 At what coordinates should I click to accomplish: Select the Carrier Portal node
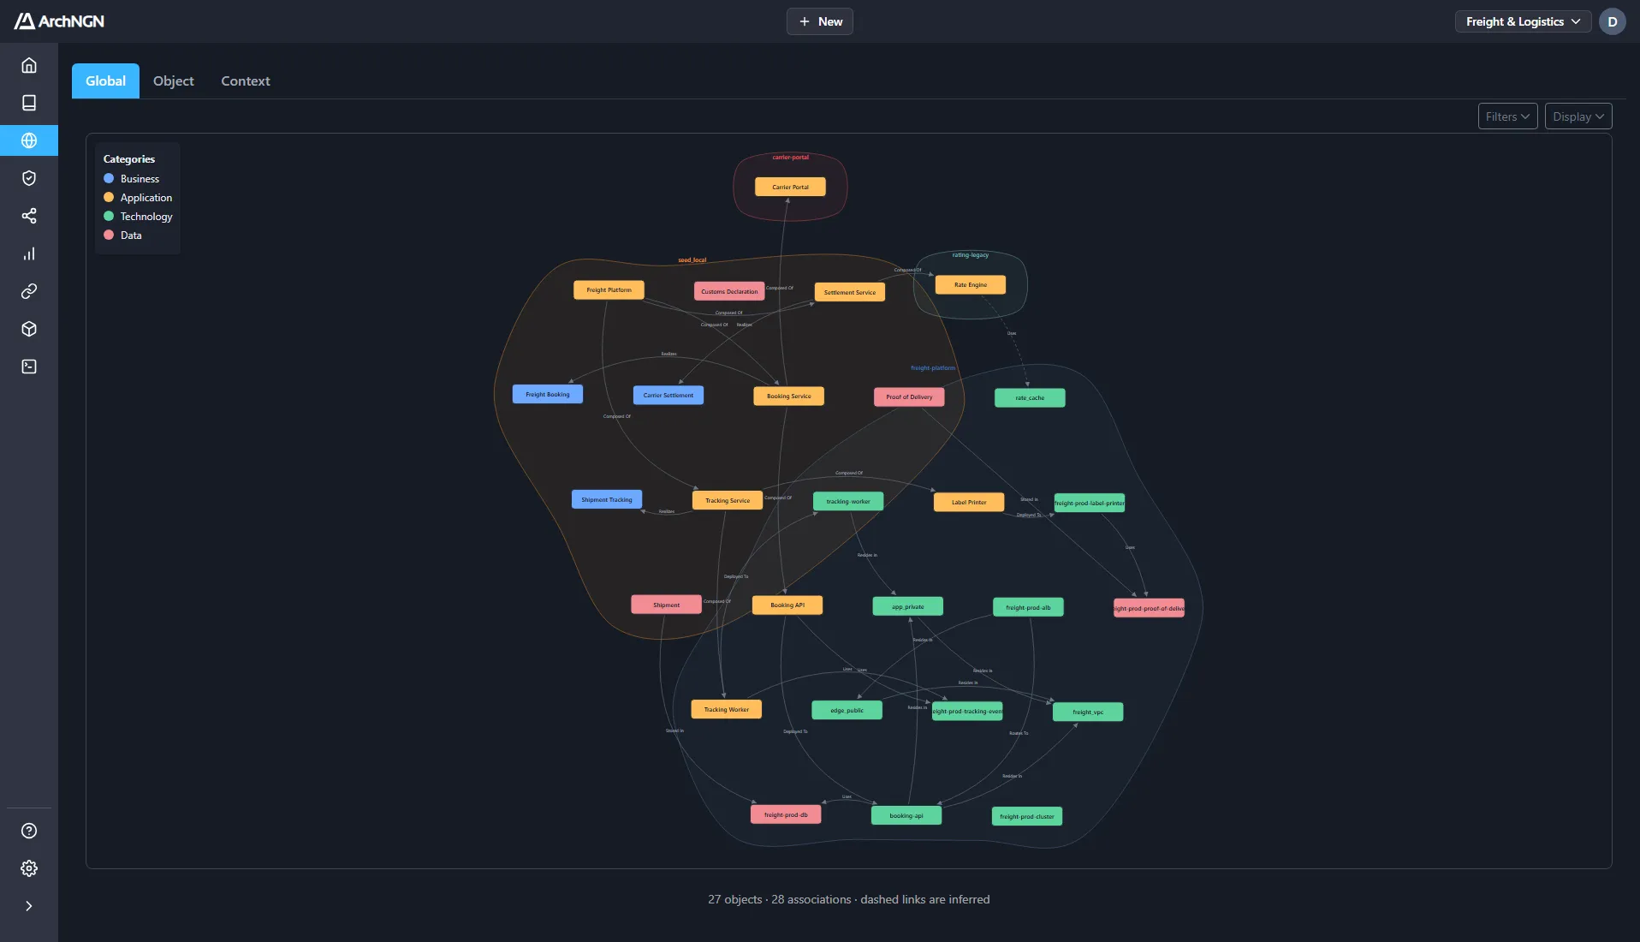pos(790,187)
